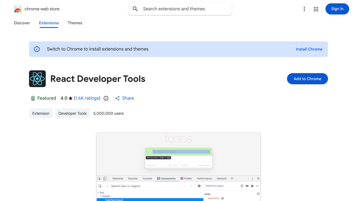Click the Developer Tools category chip
This screenshot has height=201, width=357.
pyautogui.click(x=73, y=113)
